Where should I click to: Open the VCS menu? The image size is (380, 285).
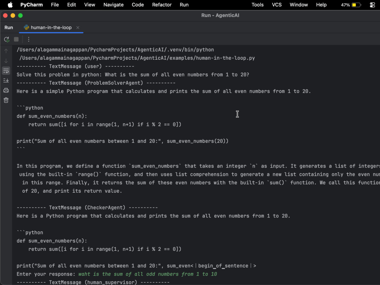[x=277, y=5]
